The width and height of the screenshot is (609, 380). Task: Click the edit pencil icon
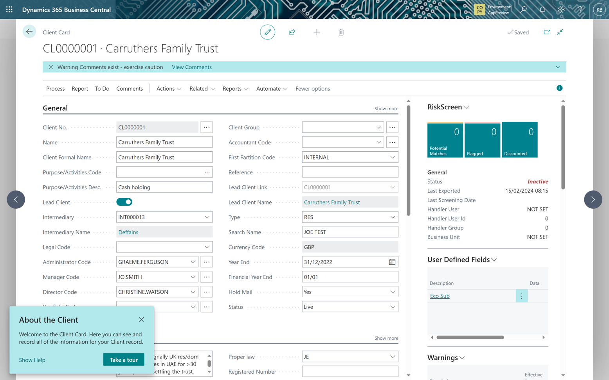click(267, 32)
